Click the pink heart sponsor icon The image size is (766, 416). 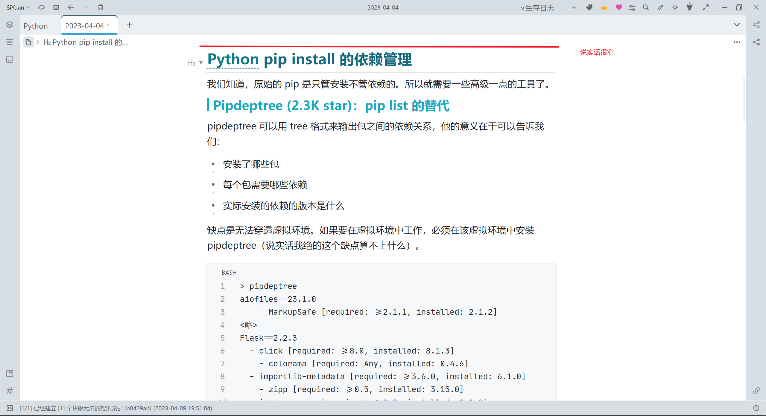point(619,7)
